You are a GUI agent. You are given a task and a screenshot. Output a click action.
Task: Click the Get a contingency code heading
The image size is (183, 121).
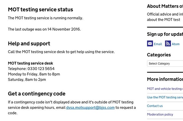point(37,94)
